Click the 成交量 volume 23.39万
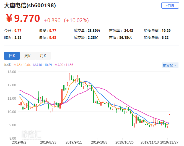The width and height of the screenshot is (184, 146). coord(94,31)
